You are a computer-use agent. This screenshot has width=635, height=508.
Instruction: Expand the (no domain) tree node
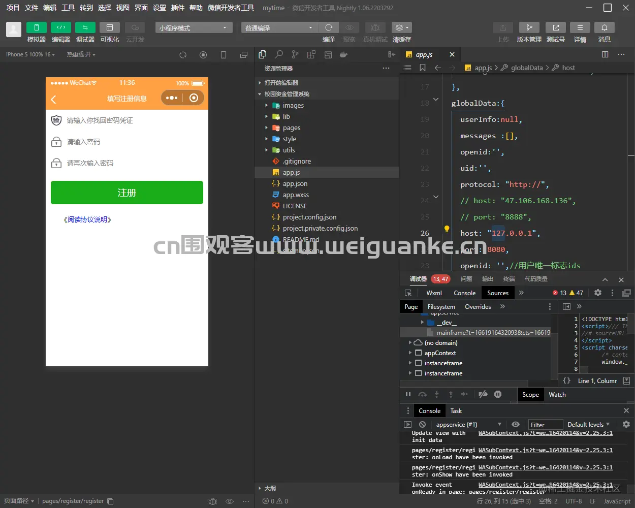(x=410, y=343)
